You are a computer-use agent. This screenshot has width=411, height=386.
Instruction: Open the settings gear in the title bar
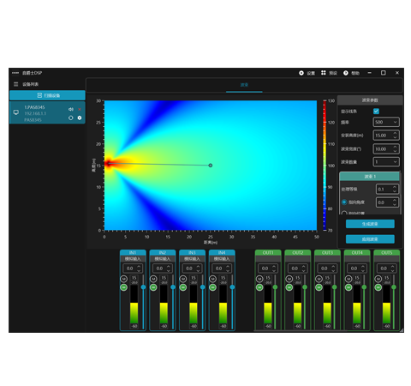[x=301, y=73]
